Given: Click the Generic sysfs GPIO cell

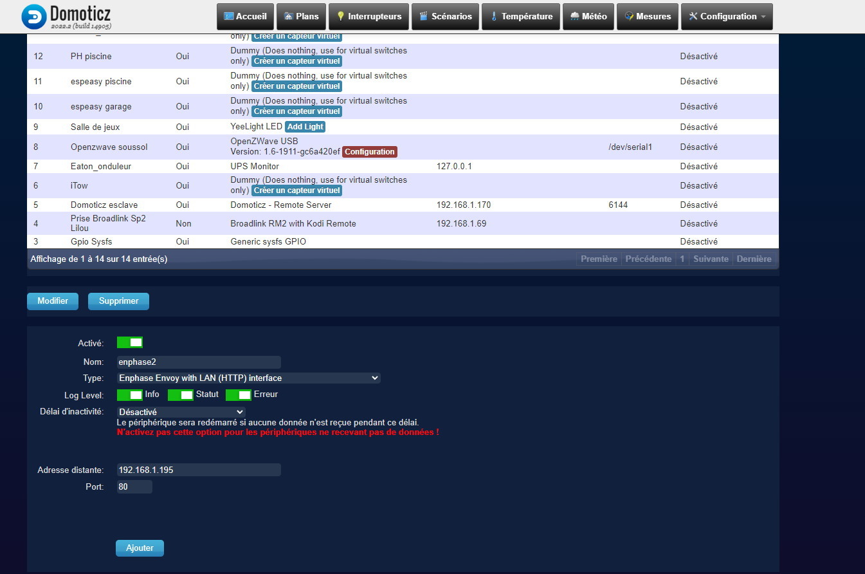Looking at the screenshot, I should point(268,242).
